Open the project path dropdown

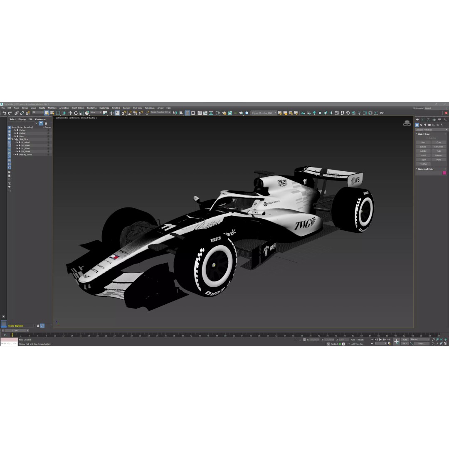[264, 113]
